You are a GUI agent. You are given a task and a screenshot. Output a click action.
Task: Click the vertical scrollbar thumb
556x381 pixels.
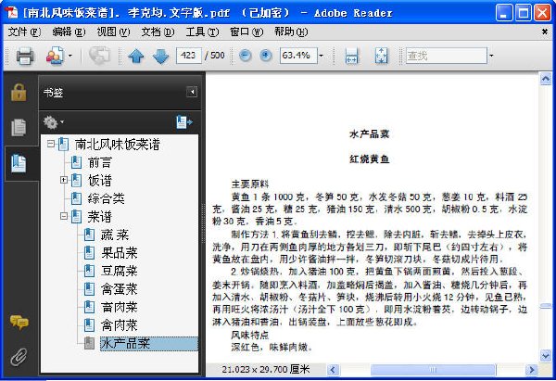[x=546, y=306]
